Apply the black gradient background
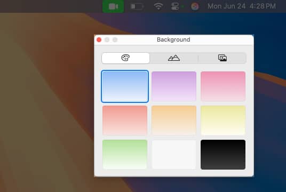 click(x=223, y=155)
